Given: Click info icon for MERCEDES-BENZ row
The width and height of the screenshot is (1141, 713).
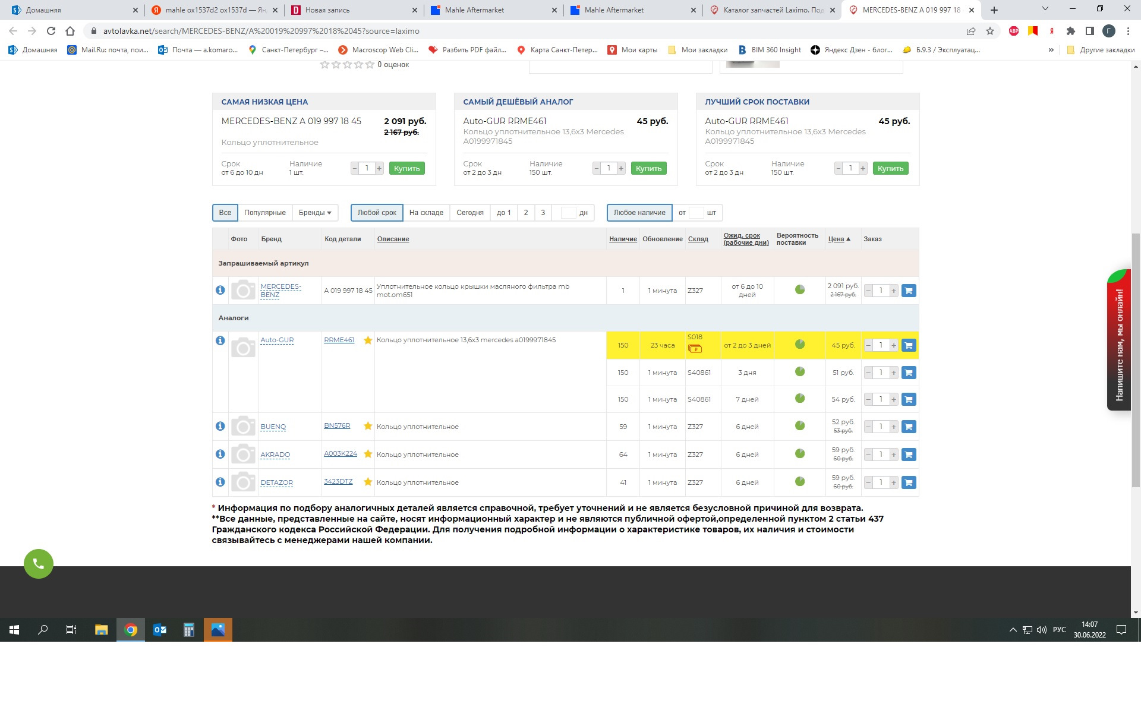Looking at the screenshot, I should (x=220, y=290).
